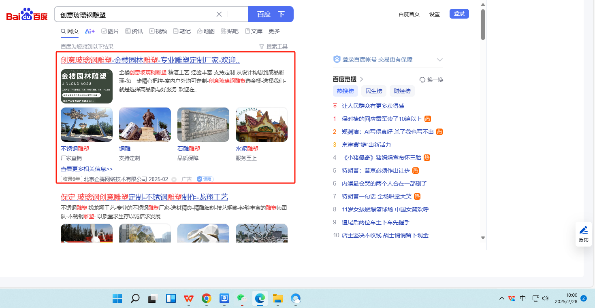Expand the 登录百度帐号 panel chevron
The height and width of the screenshot is (308, 595).
click(x=440, y=60)
